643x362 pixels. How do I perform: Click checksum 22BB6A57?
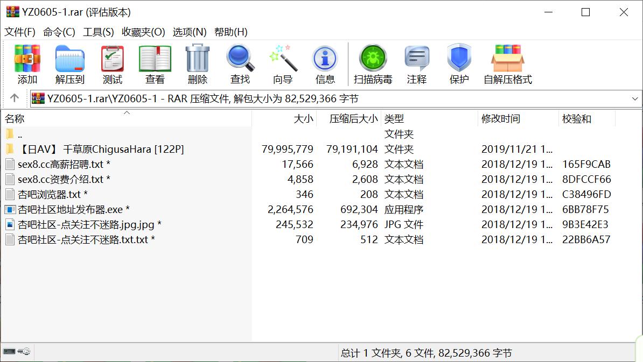586,239
